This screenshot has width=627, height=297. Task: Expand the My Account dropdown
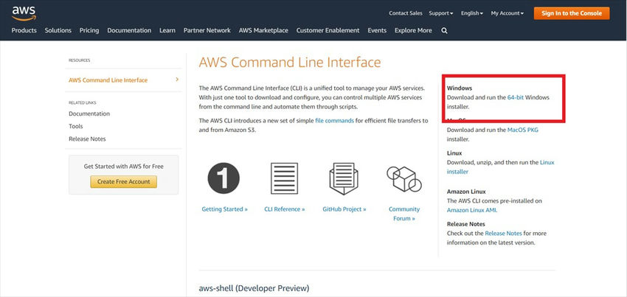pos(507,13)
